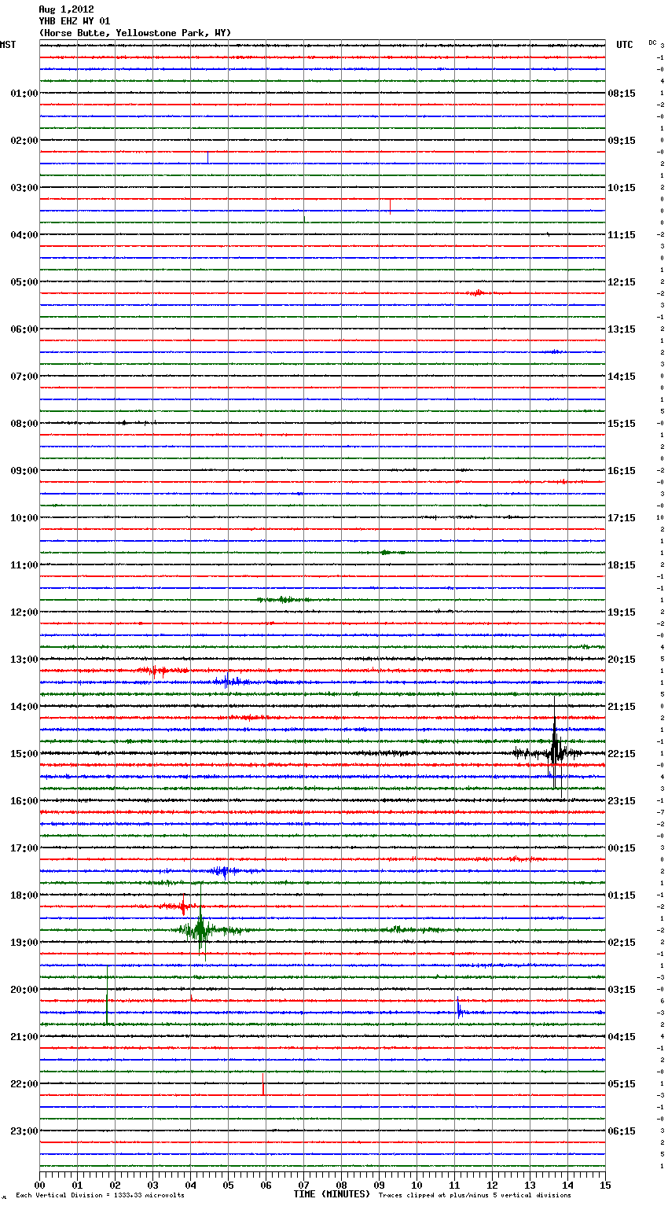The image size is (668, 1206).
Task: Click the 06:15 UTC time label
Action: coord(622,1131)
